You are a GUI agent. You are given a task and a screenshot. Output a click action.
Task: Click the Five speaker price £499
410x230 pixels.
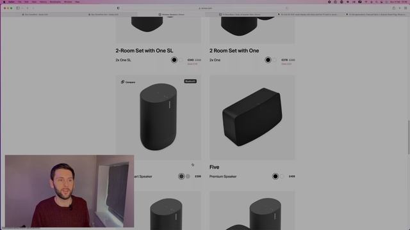click(292, 176)
